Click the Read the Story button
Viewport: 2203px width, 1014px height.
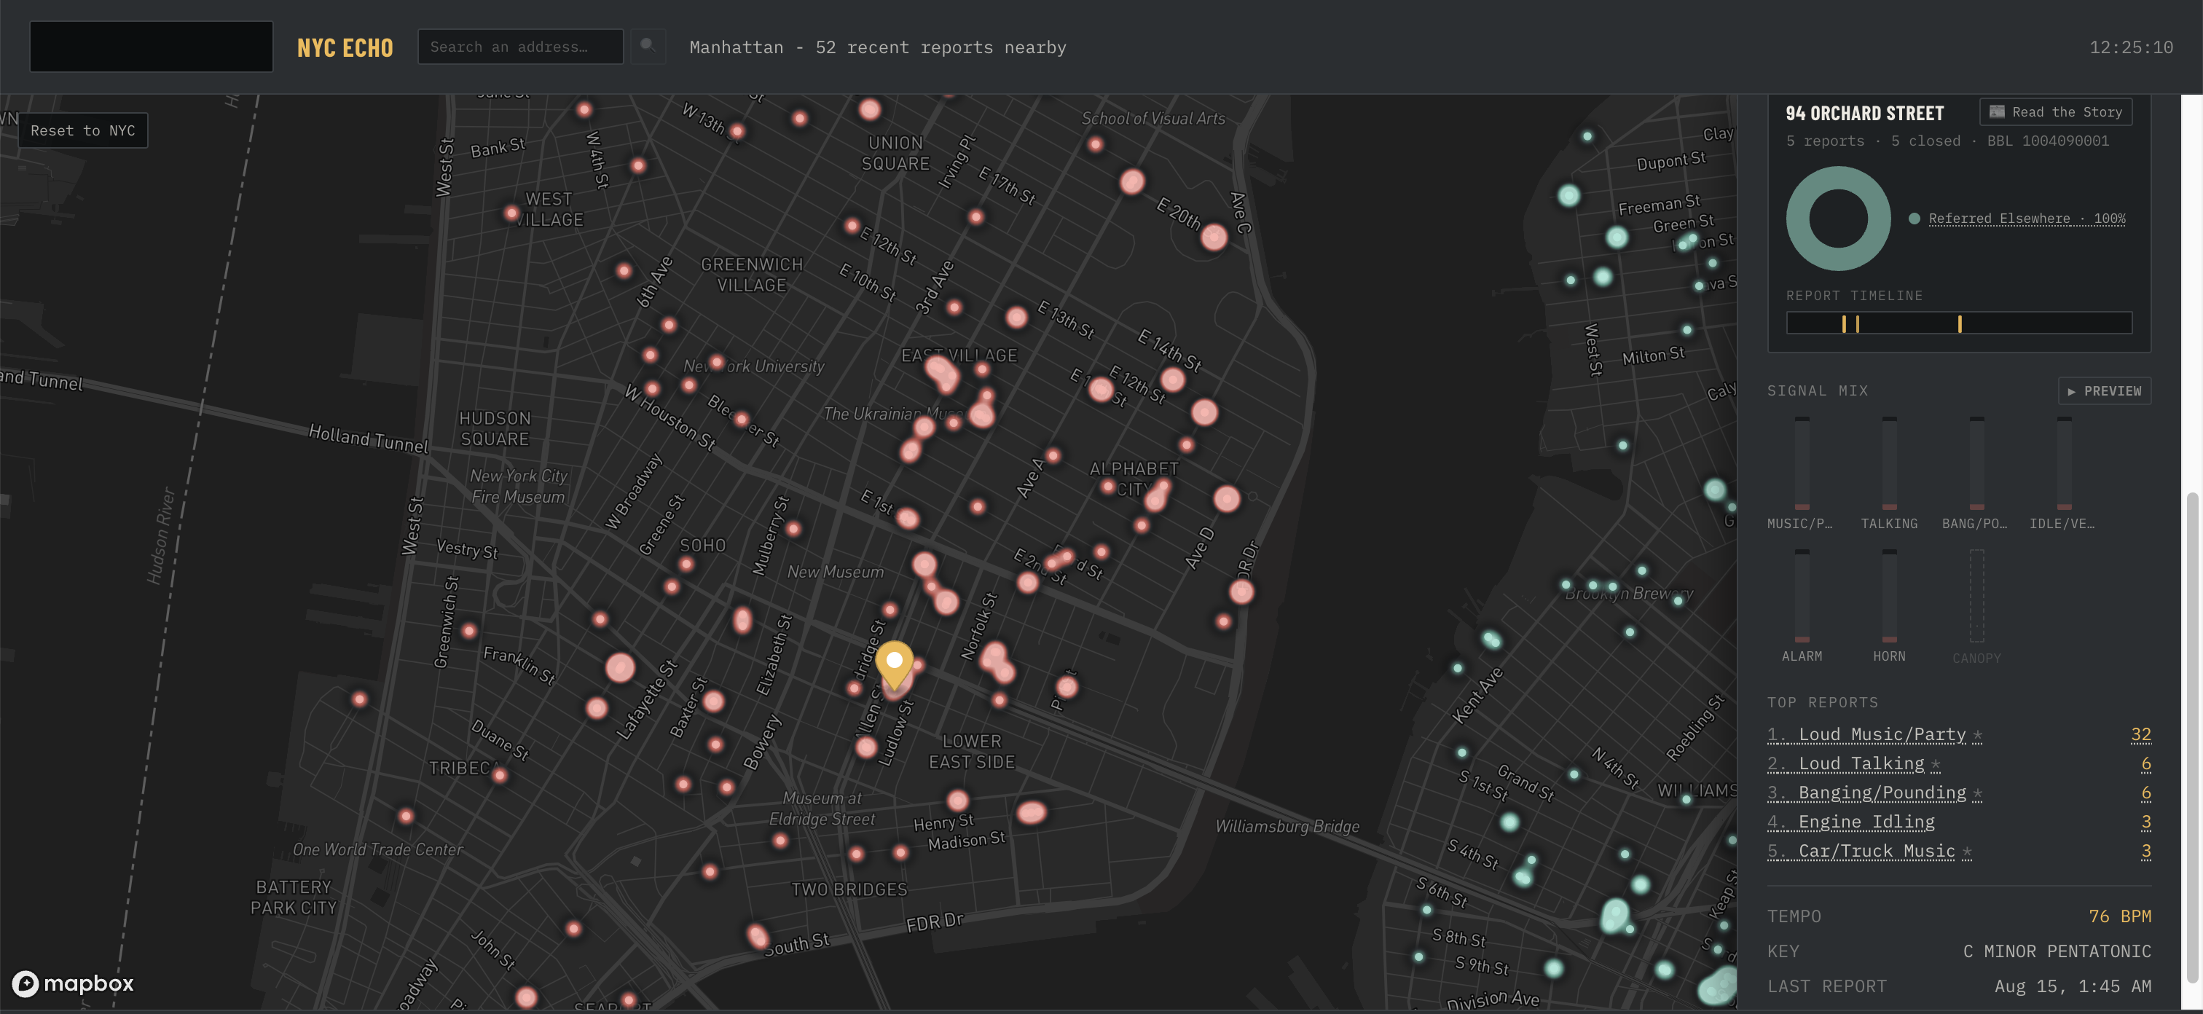[x=2055, y=112]
